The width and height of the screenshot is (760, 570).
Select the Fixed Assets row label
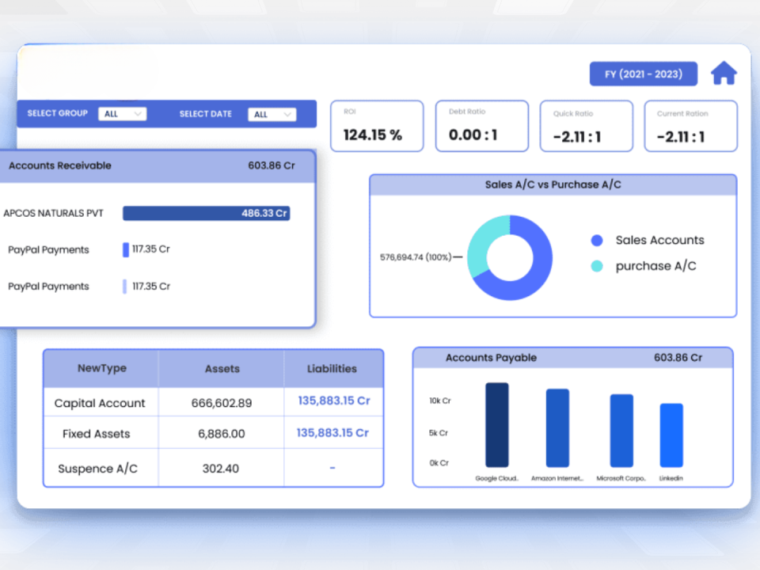97,434
